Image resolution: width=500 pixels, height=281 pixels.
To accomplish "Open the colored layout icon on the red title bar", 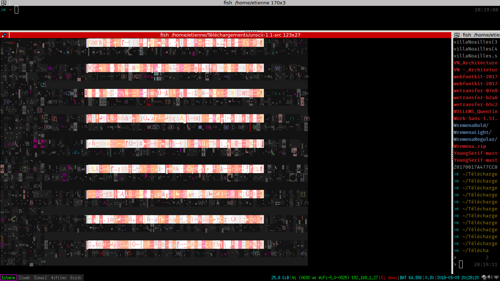I will 4,35.
